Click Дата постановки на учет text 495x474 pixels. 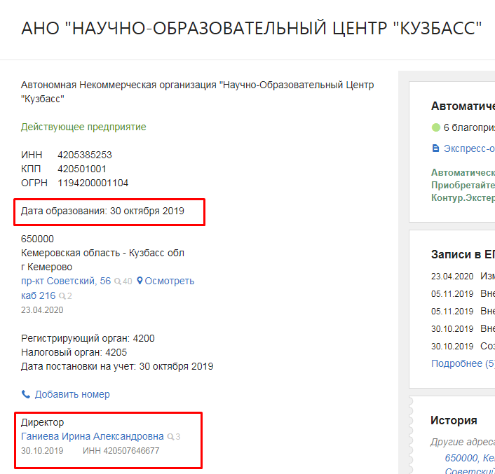coord(117,367)
